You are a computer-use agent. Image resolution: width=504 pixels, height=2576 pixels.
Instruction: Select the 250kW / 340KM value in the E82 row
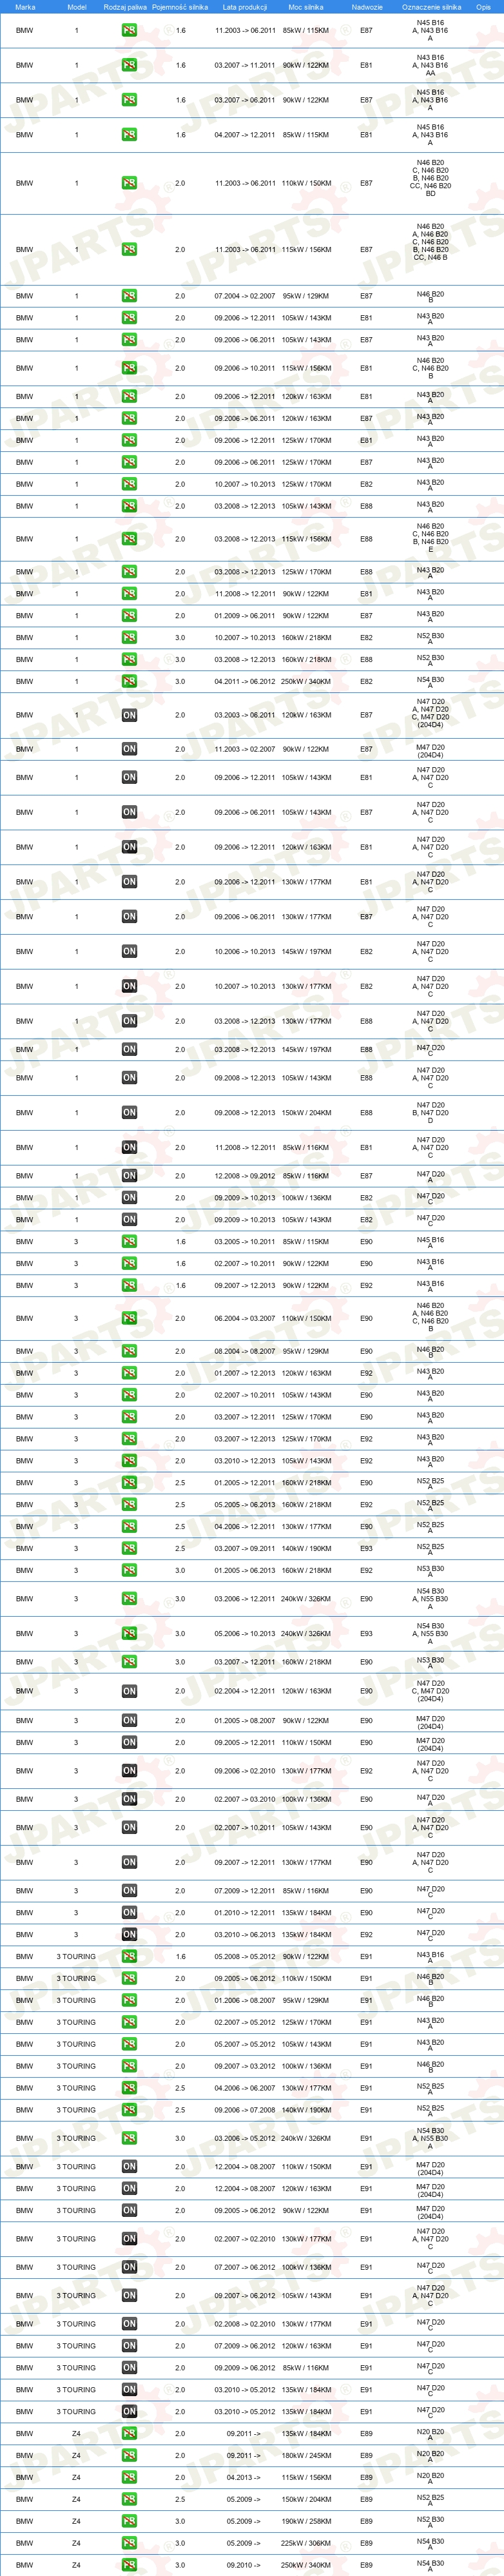(x=306, y=682)
